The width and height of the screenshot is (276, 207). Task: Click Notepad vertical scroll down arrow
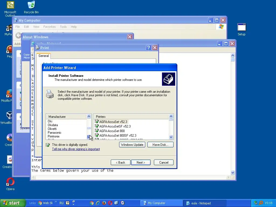[233, 173]
